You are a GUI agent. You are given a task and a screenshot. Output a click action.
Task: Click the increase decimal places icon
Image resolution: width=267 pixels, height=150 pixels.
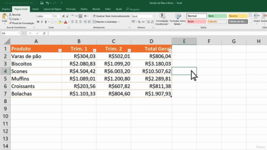pos(148,22)
